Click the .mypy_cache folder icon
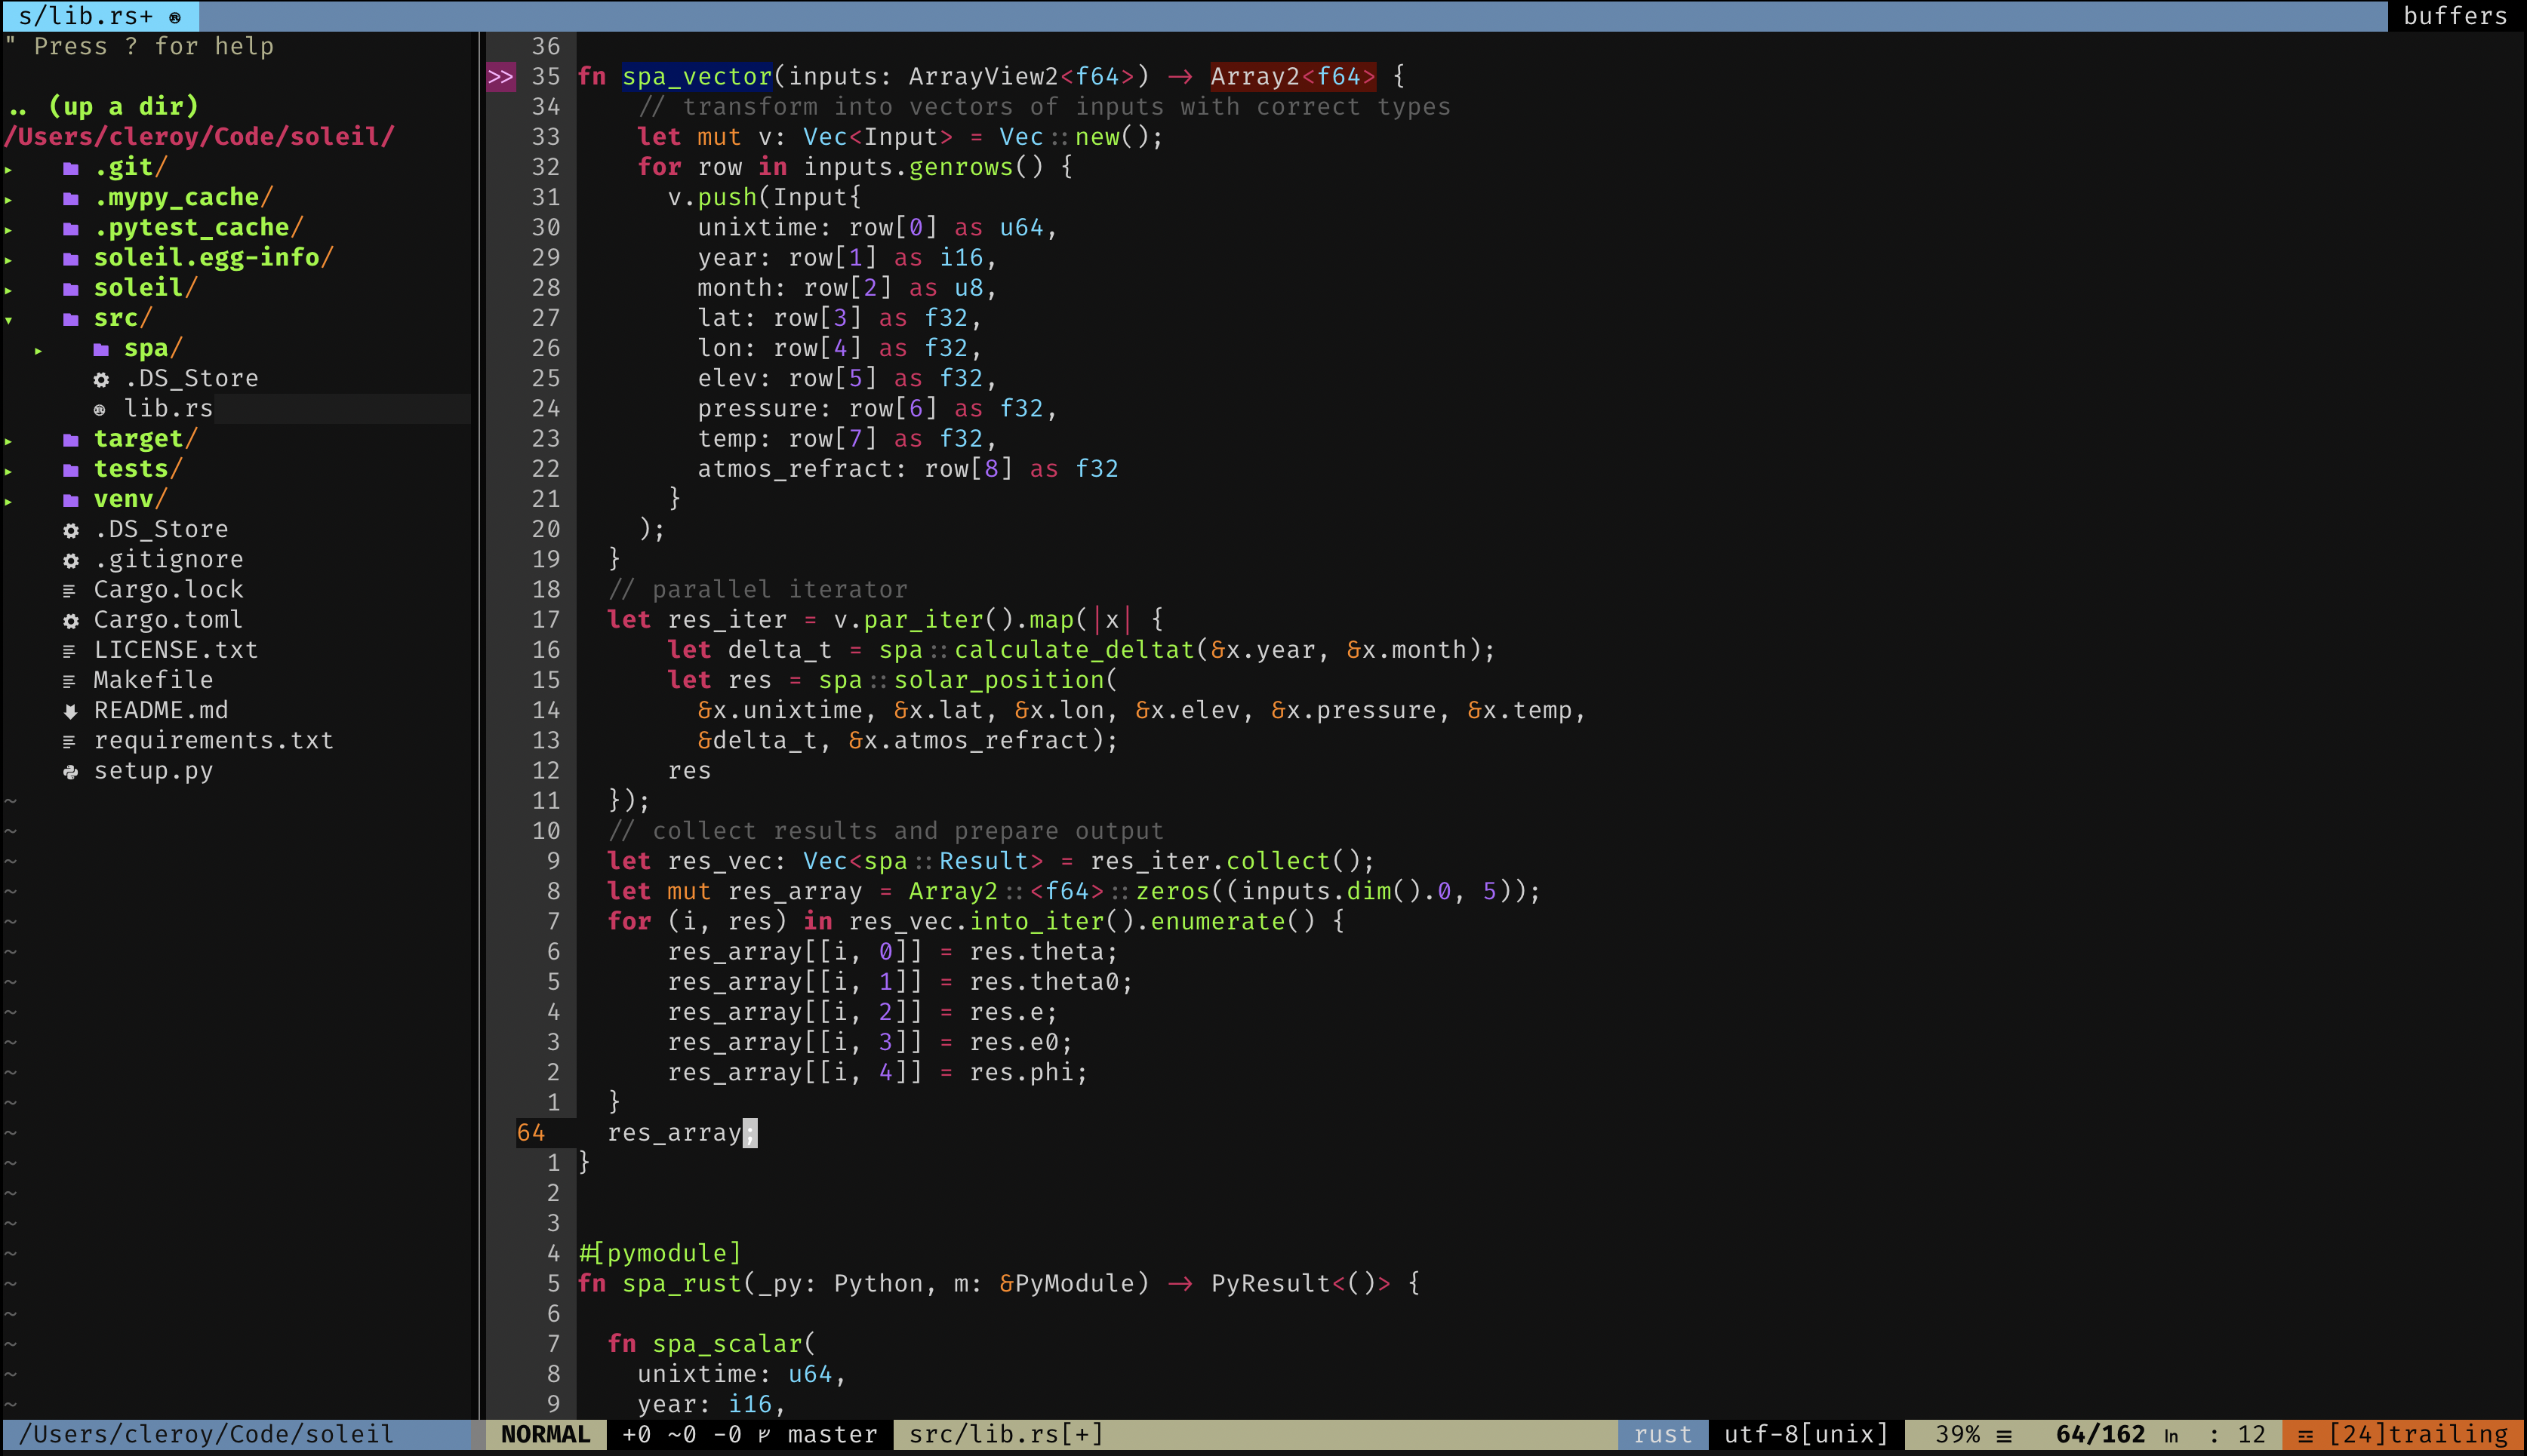The width and height of the screenshot is (2527, 1456). pos(71,198)
